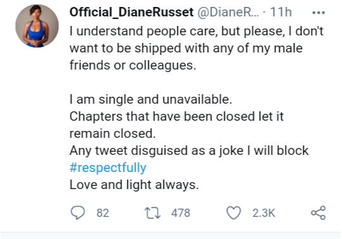Click the 'remain closed.' text line

coord(113,133)
